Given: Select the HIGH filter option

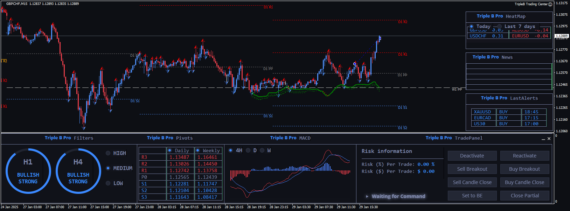Looking at the screenshot, I should point(108,153).
